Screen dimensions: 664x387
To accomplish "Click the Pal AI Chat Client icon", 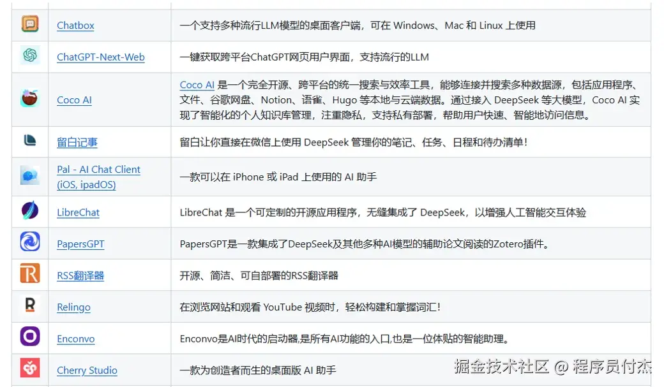I will (29, 175).
